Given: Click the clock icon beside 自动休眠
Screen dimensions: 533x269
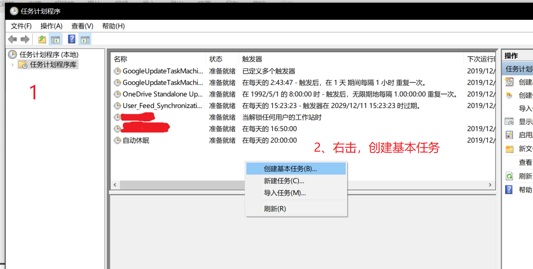Looking at the screenshot, I should coord(117,140).
